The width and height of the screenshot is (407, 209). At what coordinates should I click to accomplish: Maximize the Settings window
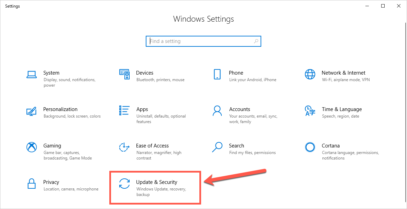[x=383, y=6]
